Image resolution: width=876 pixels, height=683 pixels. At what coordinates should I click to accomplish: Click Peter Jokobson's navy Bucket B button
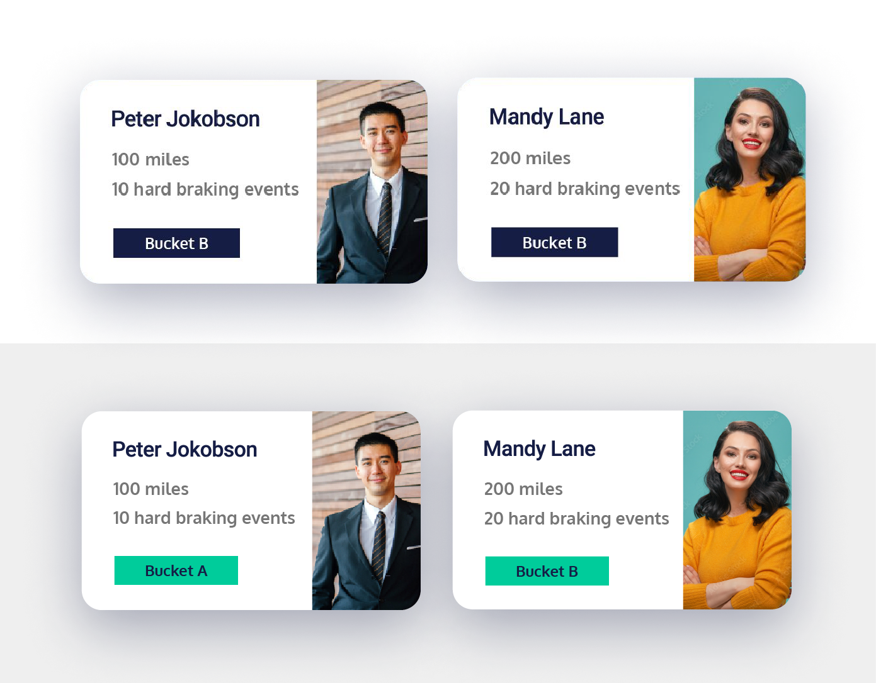pos(176,243)
